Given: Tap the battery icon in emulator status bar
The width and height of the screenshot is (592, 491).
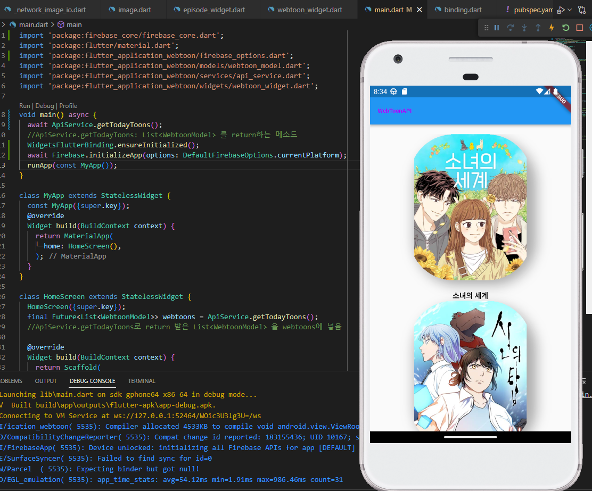Looking at the screenshot, I should tap(555, 91).
